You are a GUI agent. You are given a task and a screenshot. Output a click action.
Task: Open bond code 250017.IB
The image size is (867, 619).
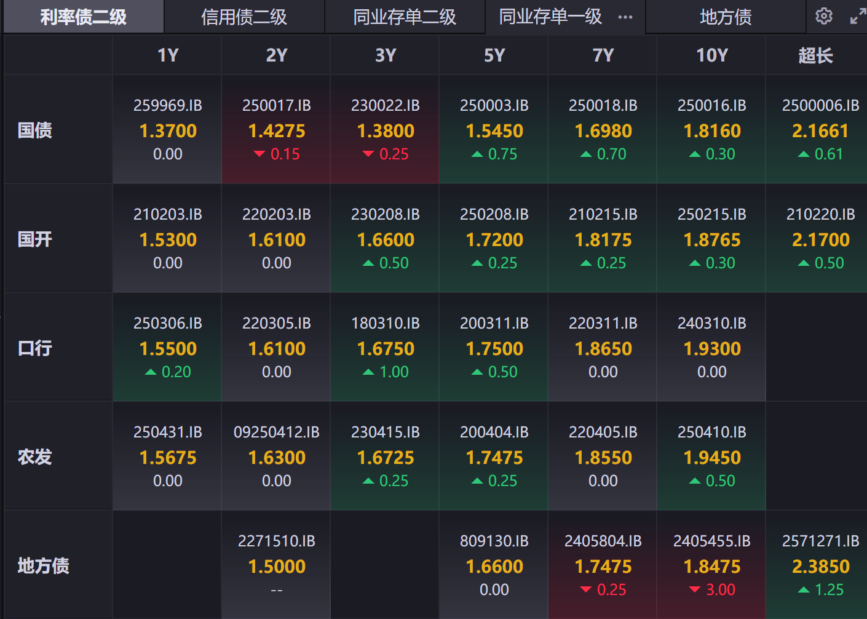277,106
